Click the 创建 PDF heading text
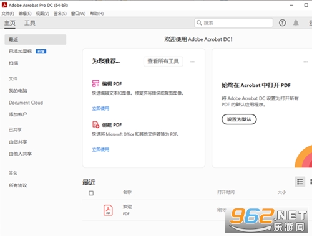 (112, 125)
